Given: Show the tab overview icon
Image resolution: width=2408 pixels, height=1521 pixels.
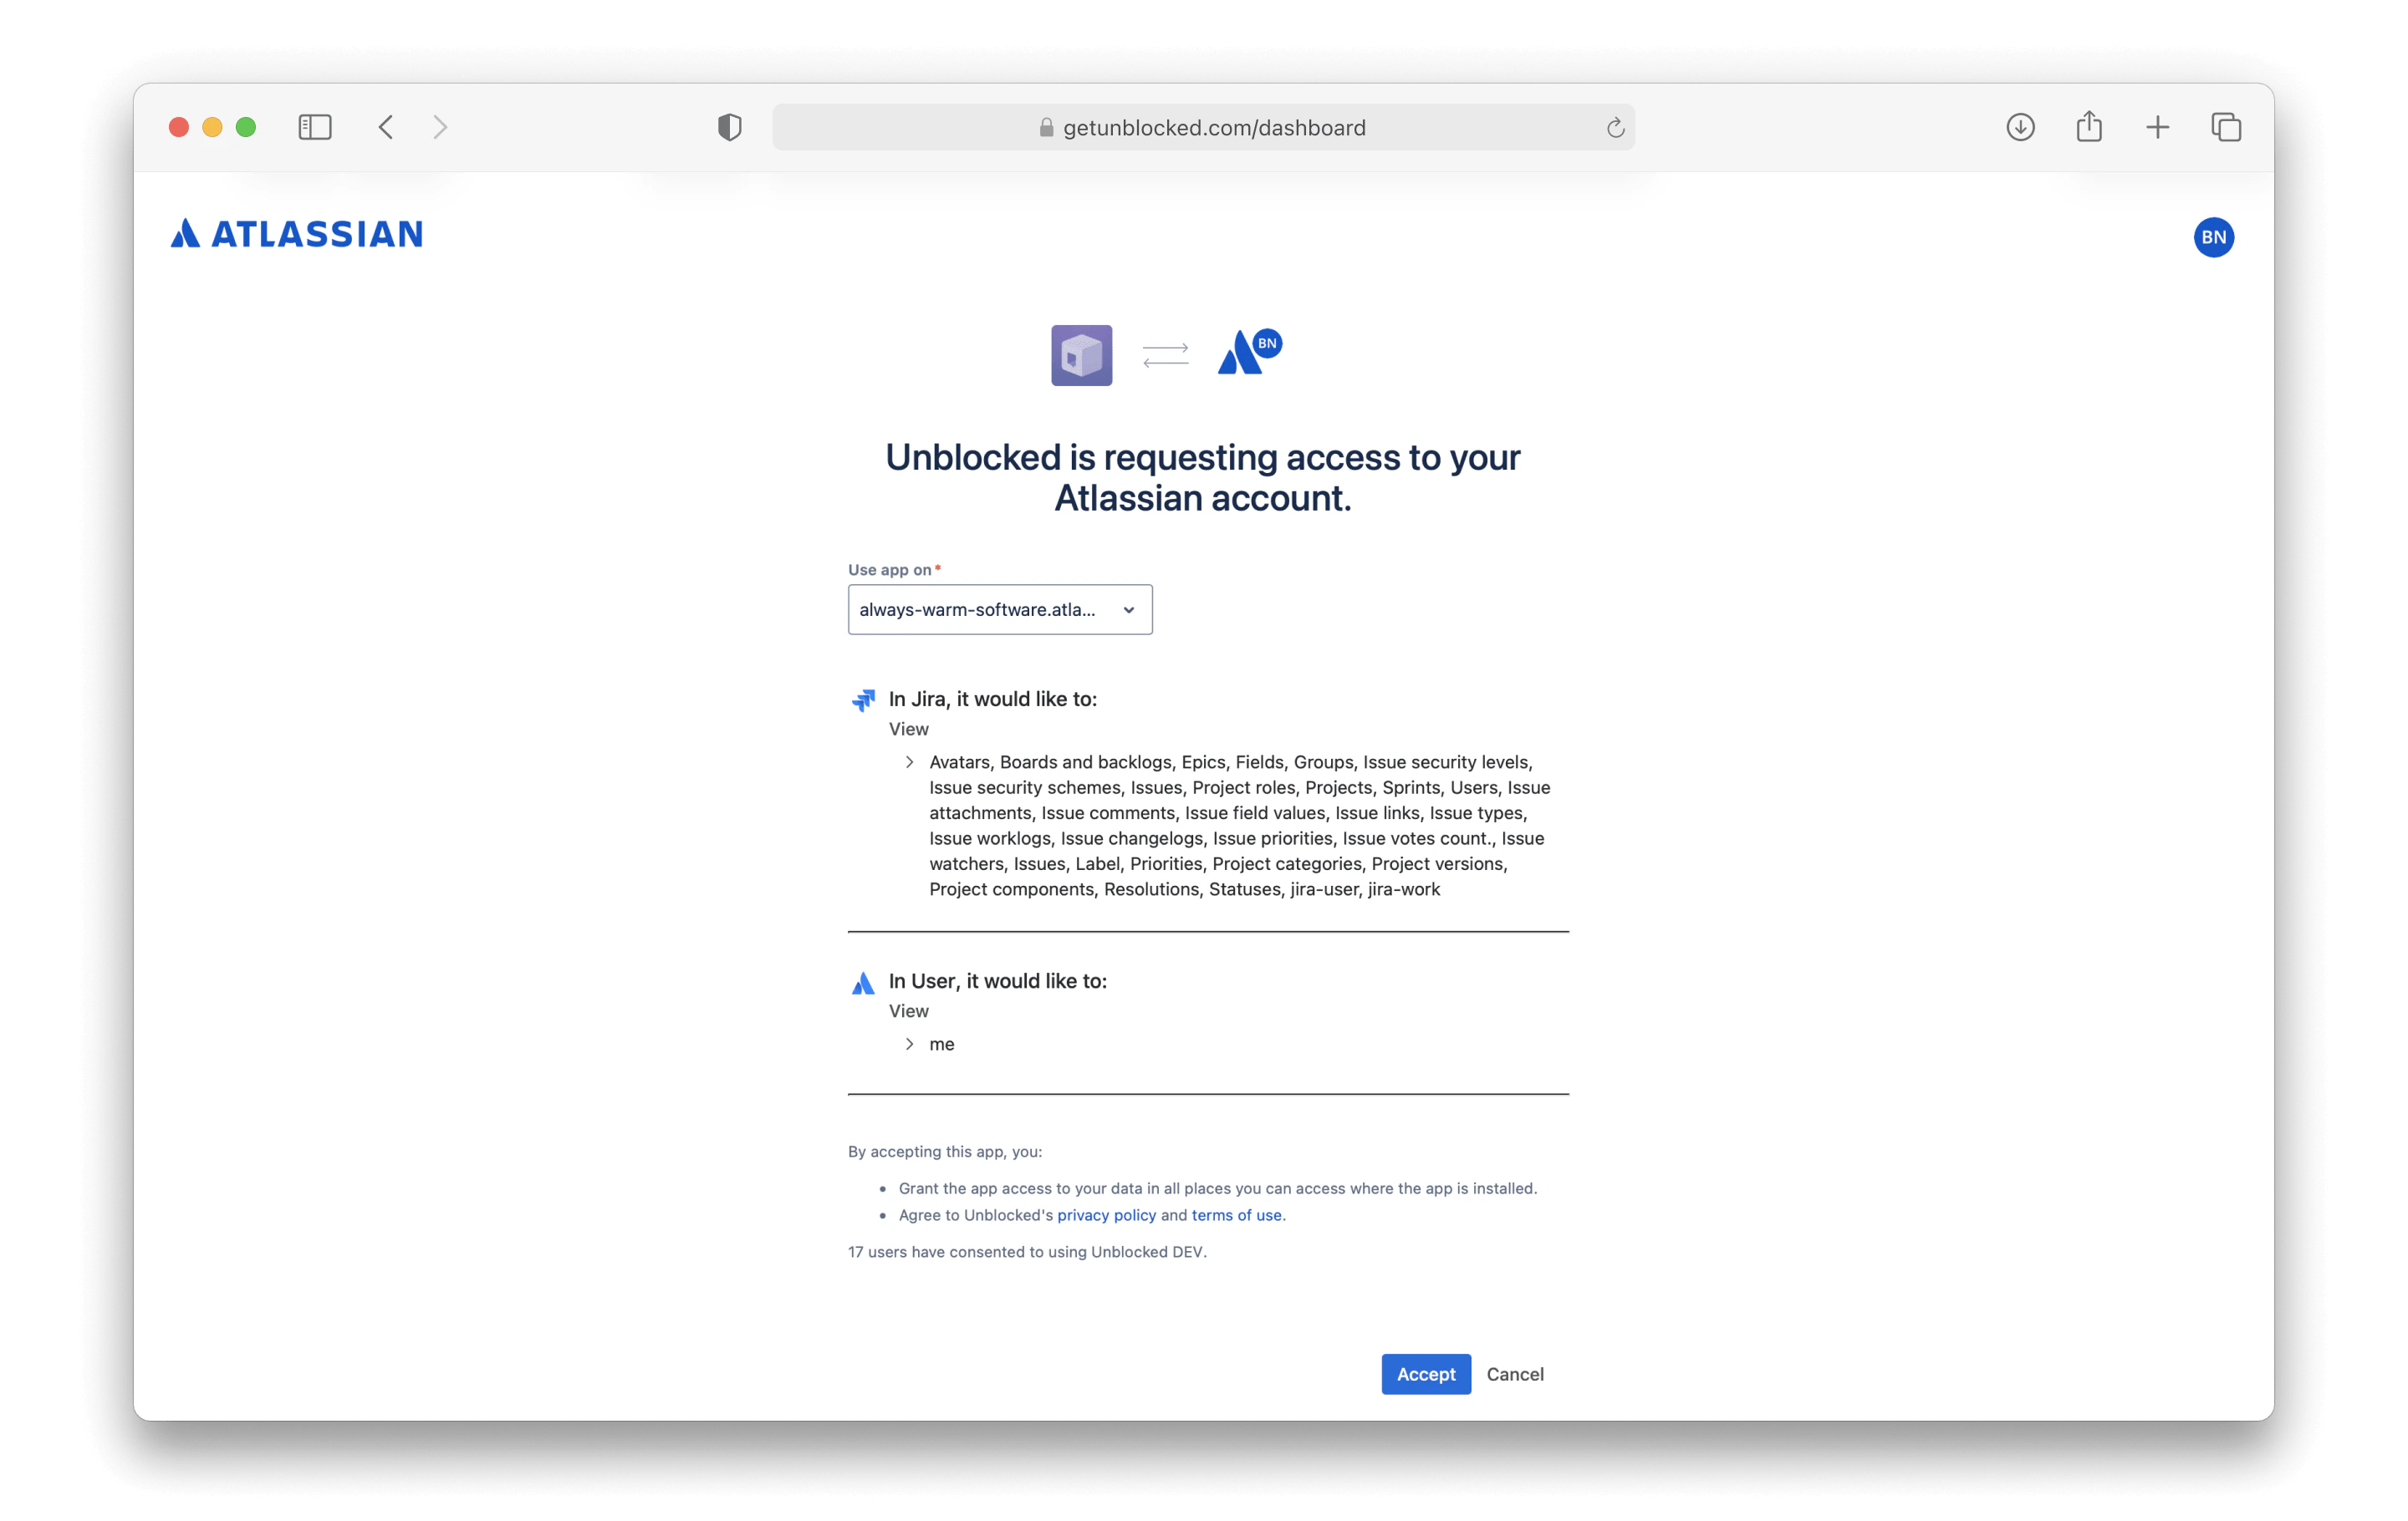Looking at the screenshot, I should [x=2226, y=127].
